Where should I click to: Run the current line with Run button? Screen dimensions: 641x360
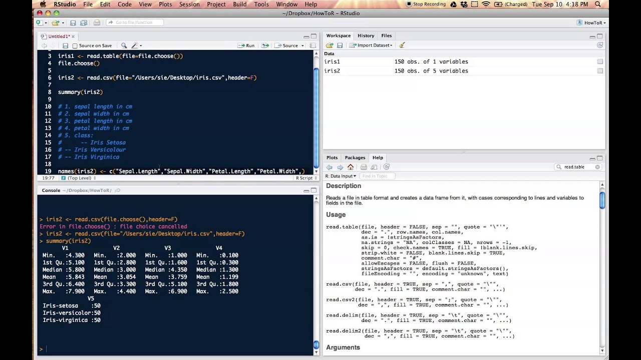246,45
